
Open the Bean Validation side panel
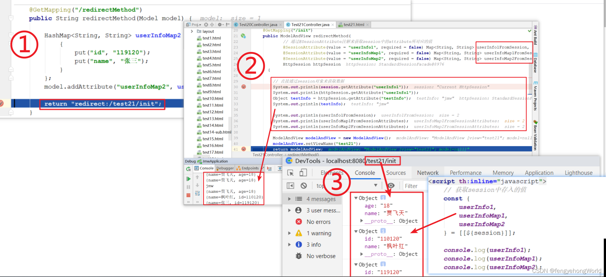tap(535, 135)
